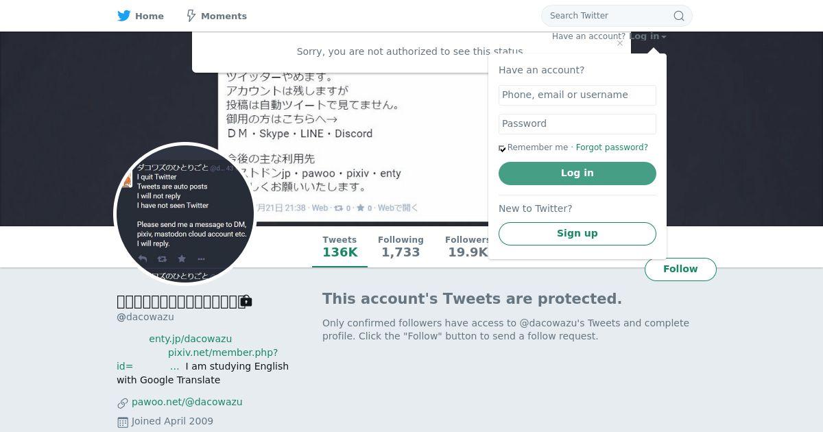Viewport: 823px width, 432px height.
Task: Open the Forgot password link
Action: tap(612, 147)
